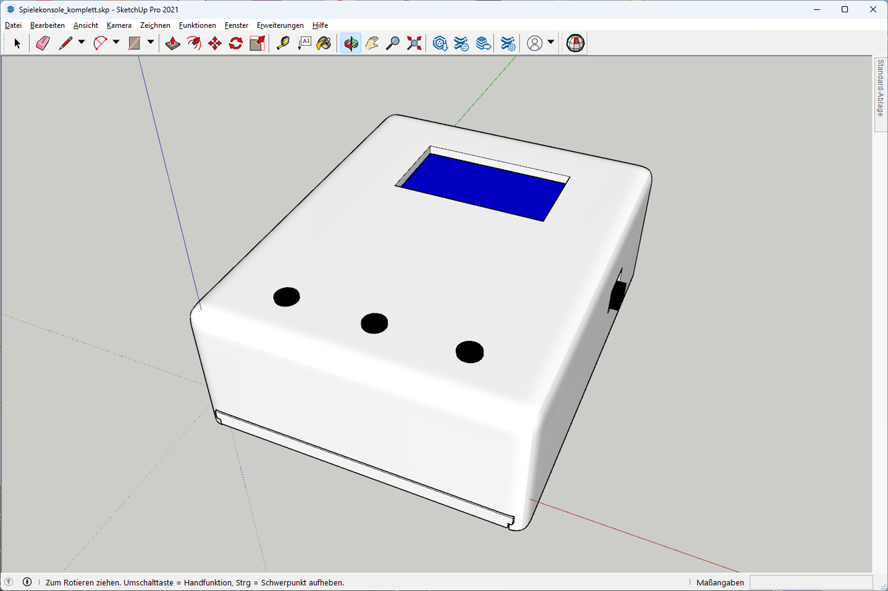Expand the account dropdown arrow
The image size is (888, 591).
(551, 43)
